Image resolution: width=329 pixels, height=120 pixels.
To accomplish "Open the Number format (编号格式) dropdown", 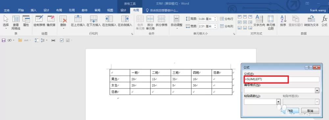I will [317, 91].
